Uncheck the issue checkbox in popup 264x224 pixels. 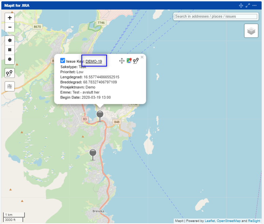[x=63, y=61]
